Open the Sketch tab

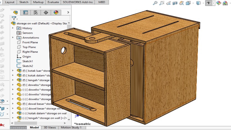24,2
